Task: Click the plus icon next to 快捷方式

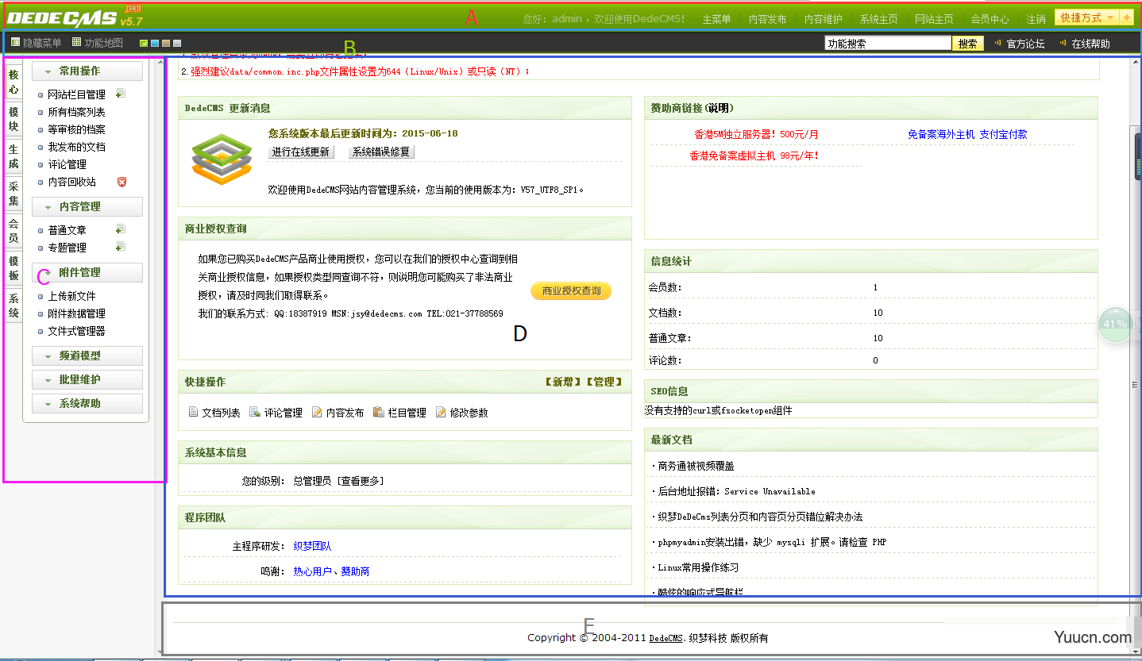Action: (x=1128, y=17)
